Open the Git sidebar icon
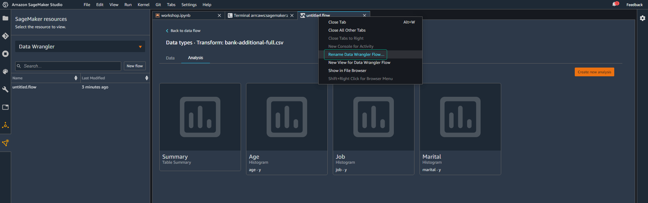Viewport: 648px width, 203px height. pyautogui.click(x=5, y=36)
